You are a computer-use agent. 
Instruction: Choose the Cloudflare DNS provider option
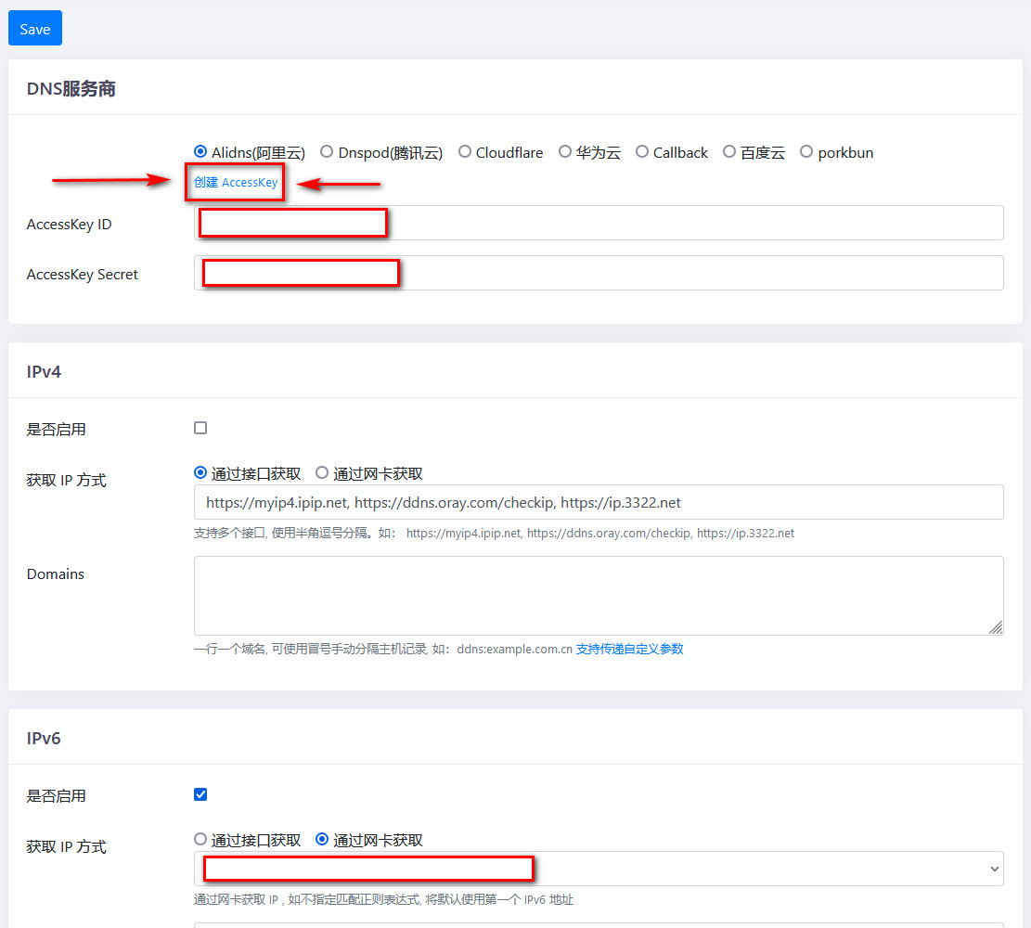[x=465, y=151]
